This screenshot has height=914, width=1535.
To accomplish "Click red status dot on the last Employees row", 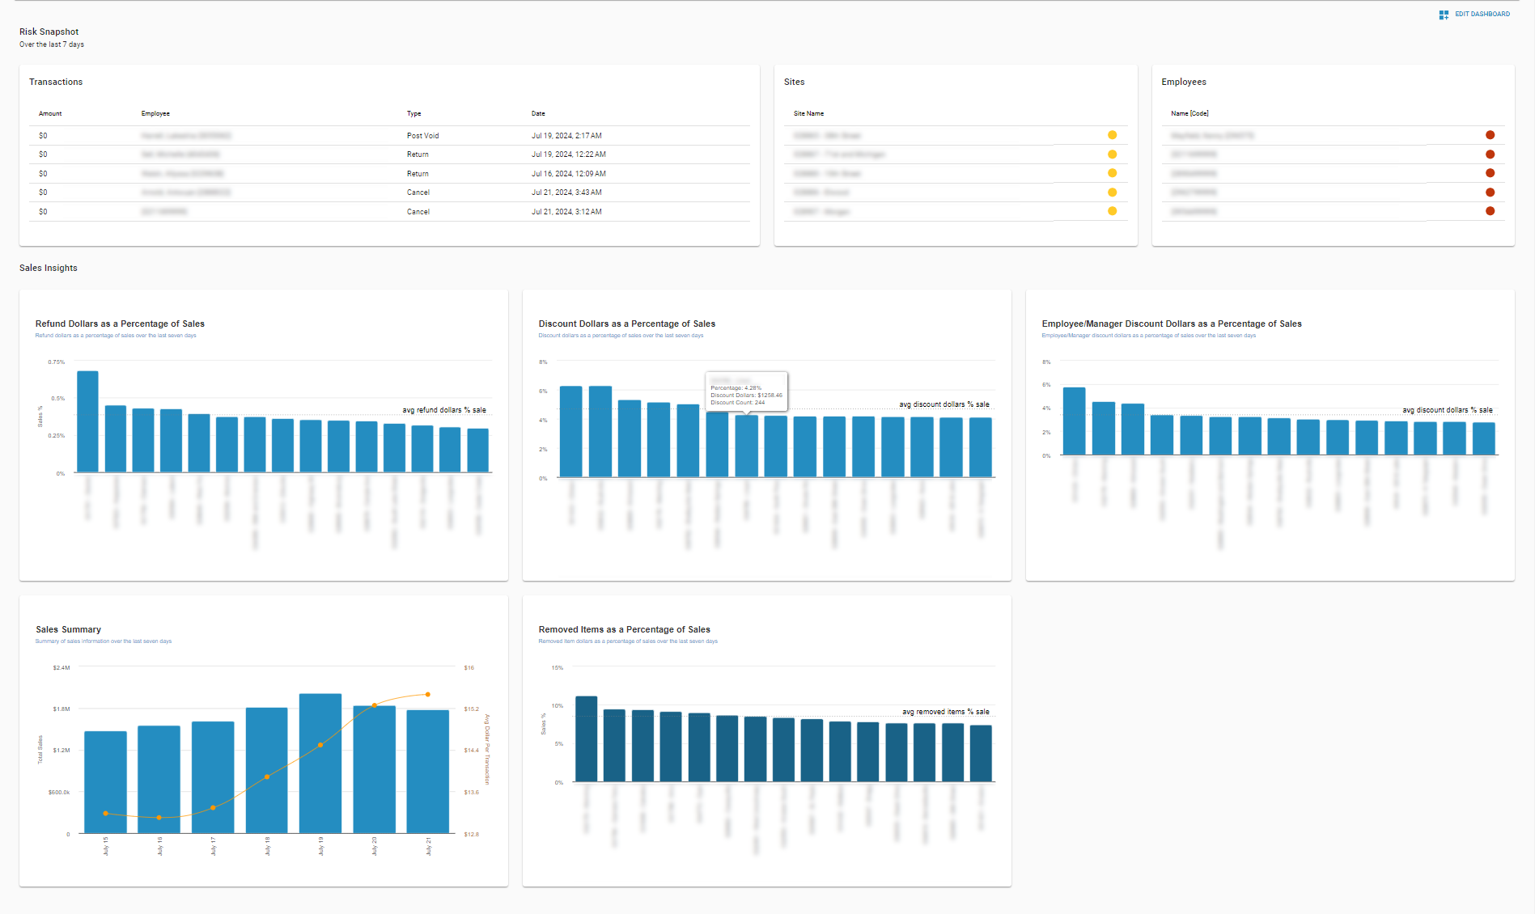I will [x=1490, y=211].
